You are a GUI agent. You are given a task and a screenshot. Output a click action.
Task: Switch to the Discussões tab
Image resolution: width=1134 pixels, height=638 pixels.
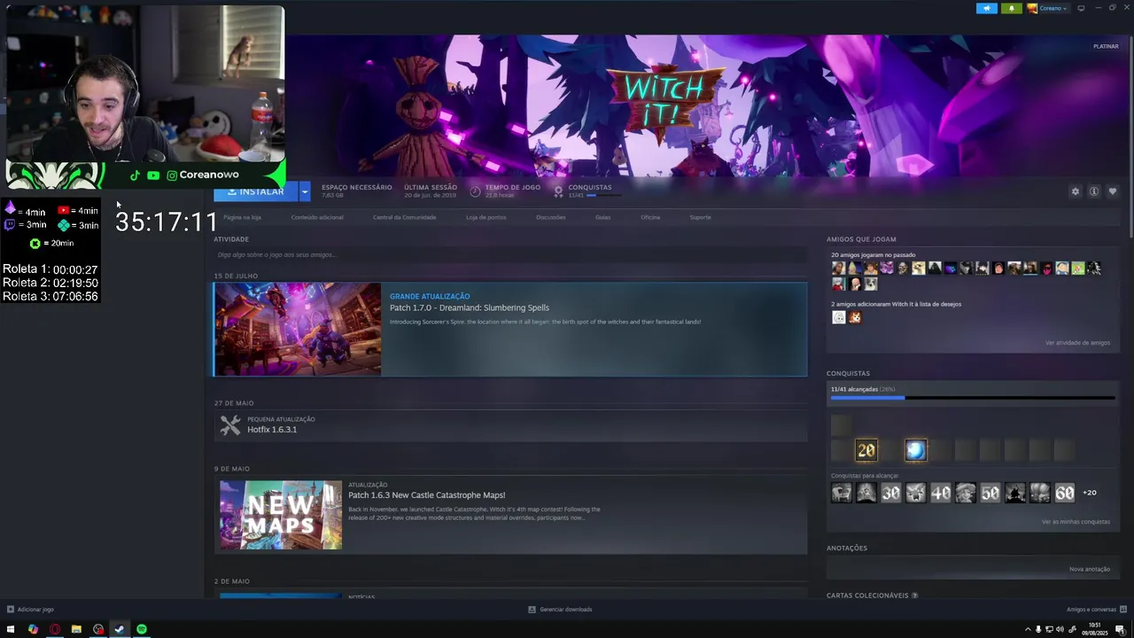click(x=550, y=217)
